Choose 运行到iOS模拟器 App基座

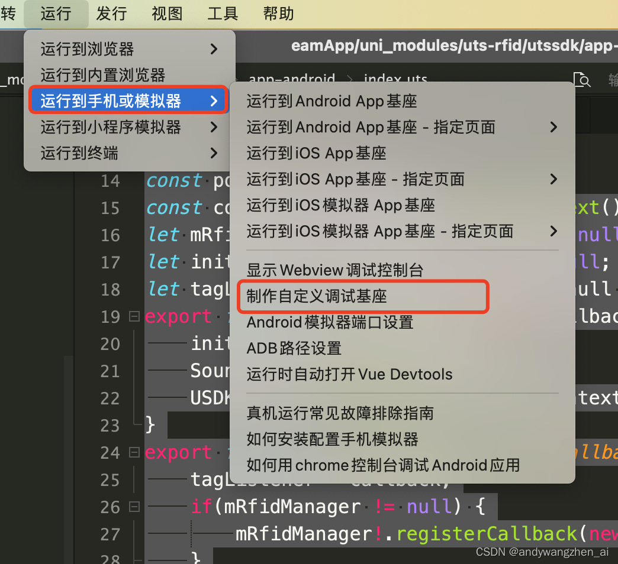point(402,205)
